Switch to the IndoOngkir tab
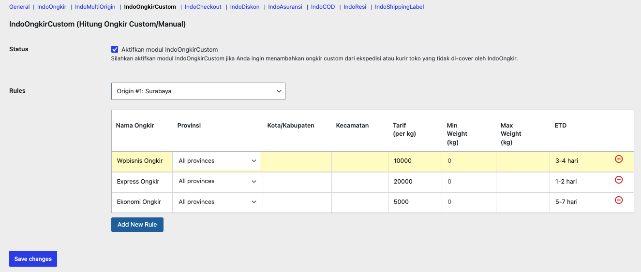This screenshot has height=272, width=641. pos(52,7)
